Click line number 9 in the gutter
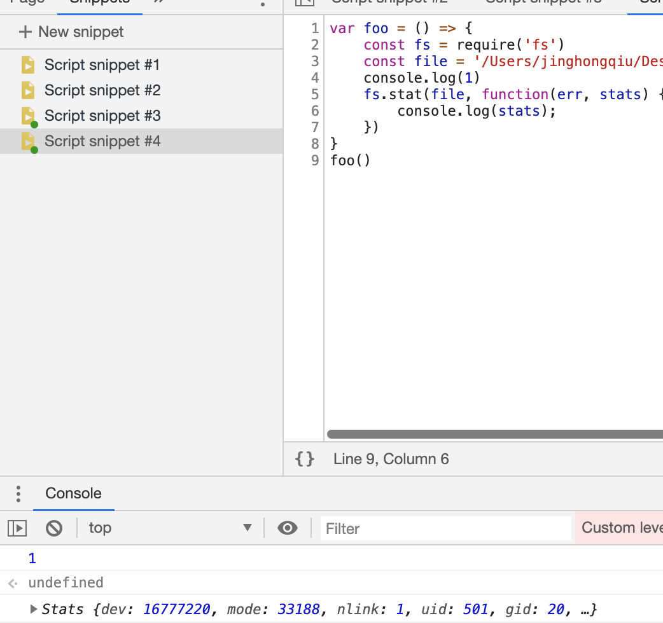 pos(315,160)
